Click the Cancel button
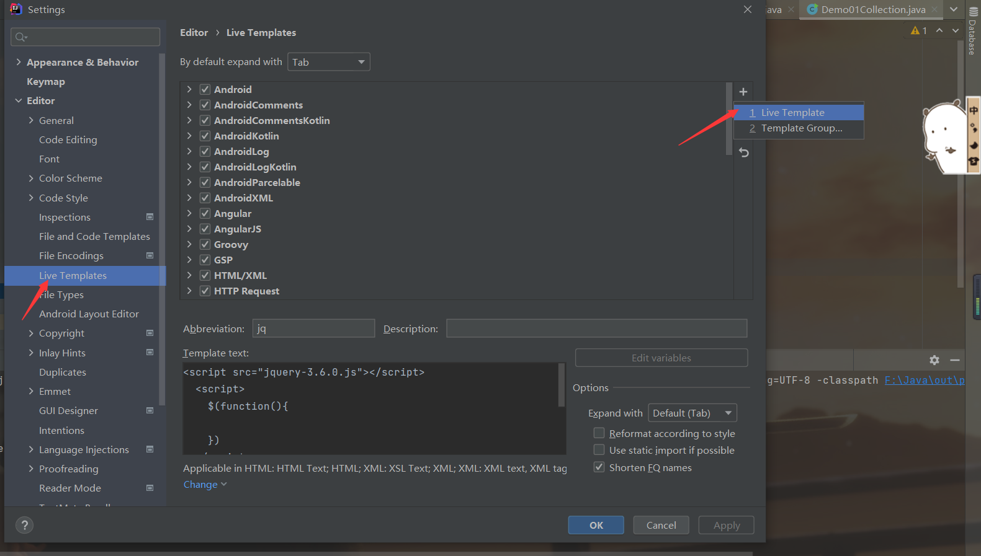Viewport: 981px width, 556px height. point(661,525)
